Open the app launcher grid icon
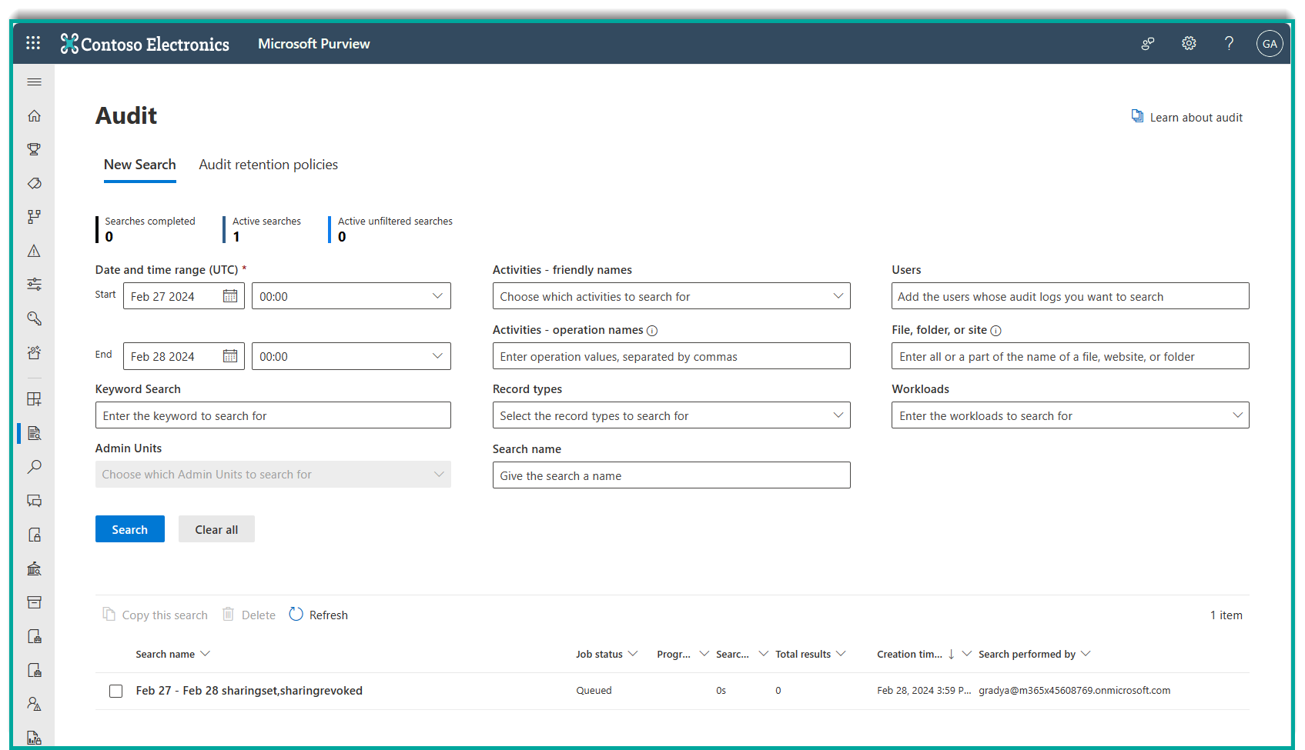1305x750 pixels. pyautogui.click(x=32, y=42)
